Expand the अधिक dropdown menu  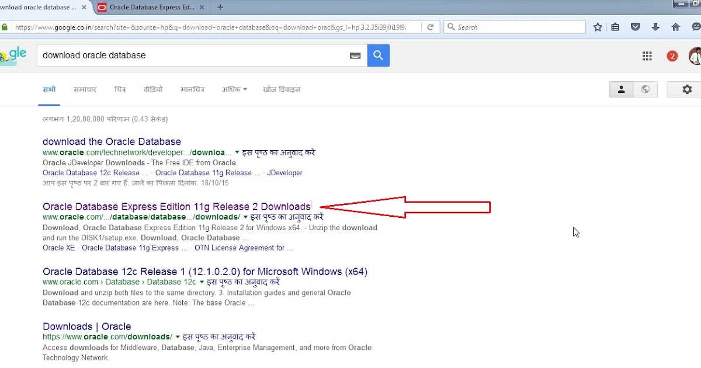pyautogui.click(x=234, y=89)
